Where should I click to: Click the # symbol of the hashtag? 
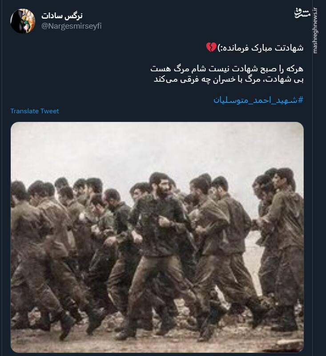tap(300, 100)
